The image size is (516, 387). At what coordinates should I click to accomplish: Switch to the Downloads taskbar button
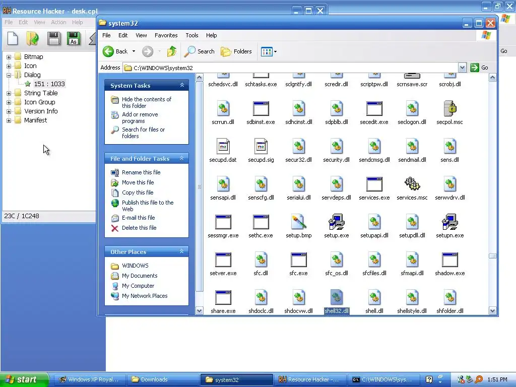(163, 379)
